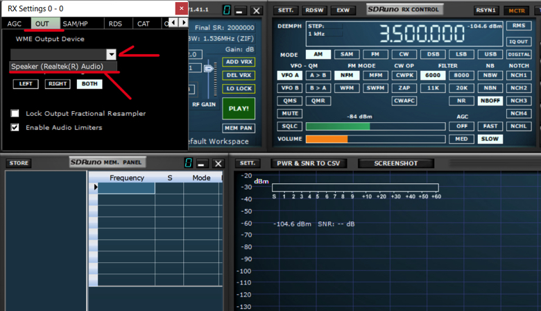This screenshot has width=541, height=311.
Task: Set AGC to OFF
Action: pyautogui.click(x=461, y=126)
